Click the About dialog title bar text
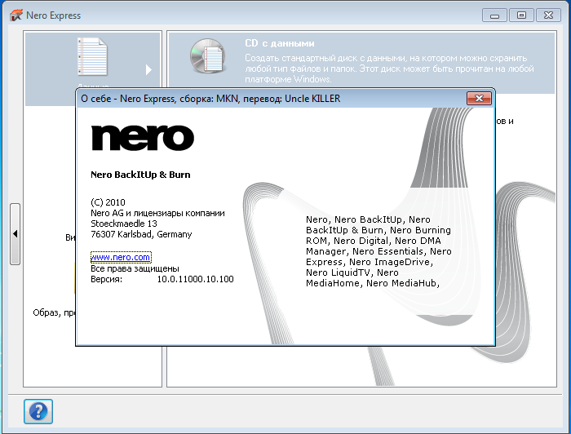The image size is (571, 434). [210, 99]
